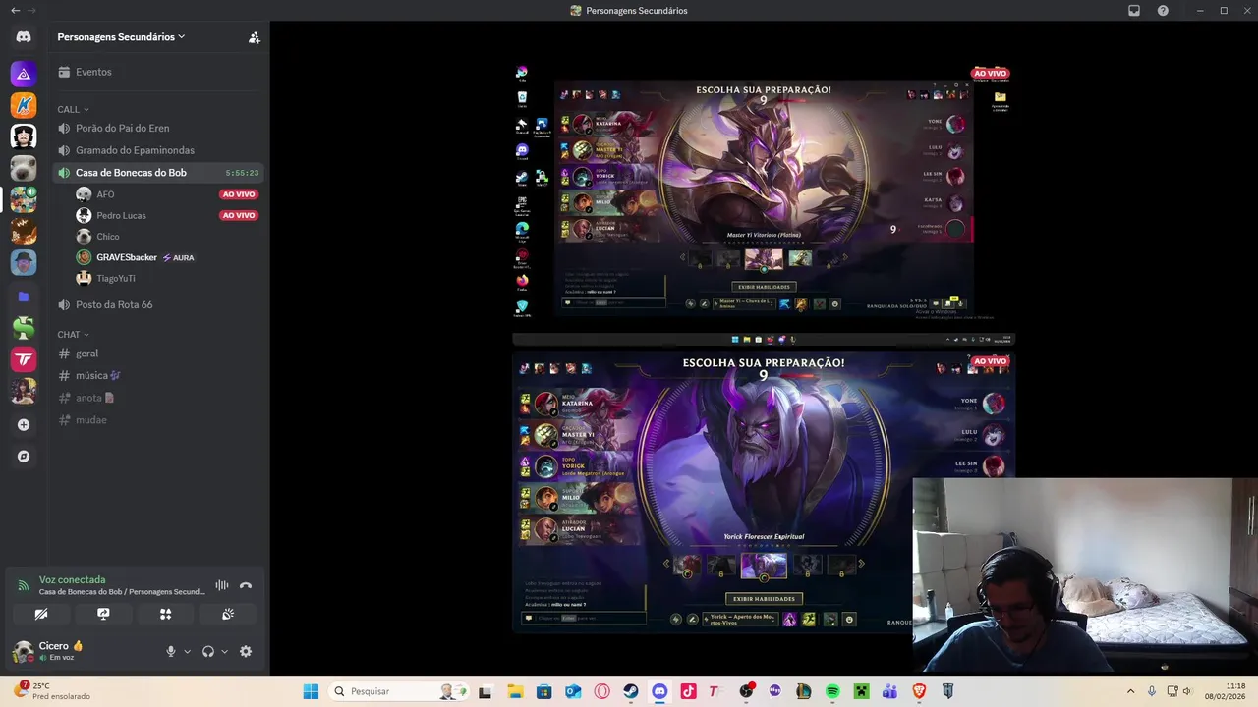
Task: Open the anota text channel
Action: pos(159,398)
